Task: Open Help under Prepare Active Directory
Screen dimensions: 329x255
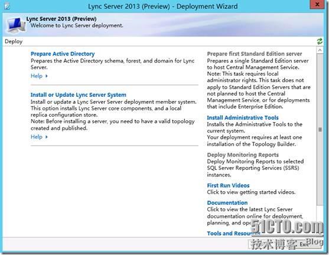Action: [37, 76]
